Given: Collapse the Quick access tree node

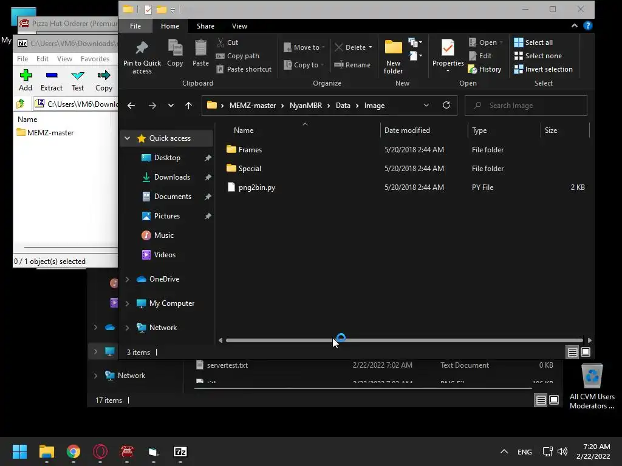Looking at the screenshot, I should [x=127, y=138].
